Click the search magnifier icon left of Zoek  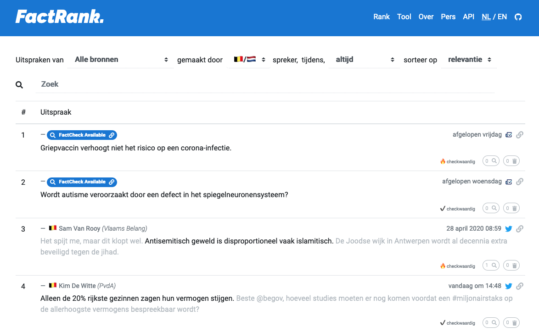pos(19,85)
